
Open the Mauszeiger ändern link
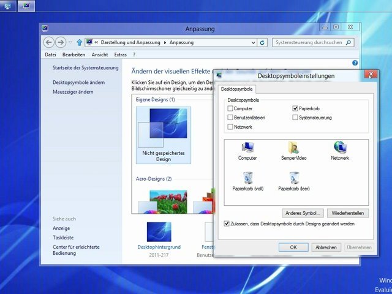73,92
